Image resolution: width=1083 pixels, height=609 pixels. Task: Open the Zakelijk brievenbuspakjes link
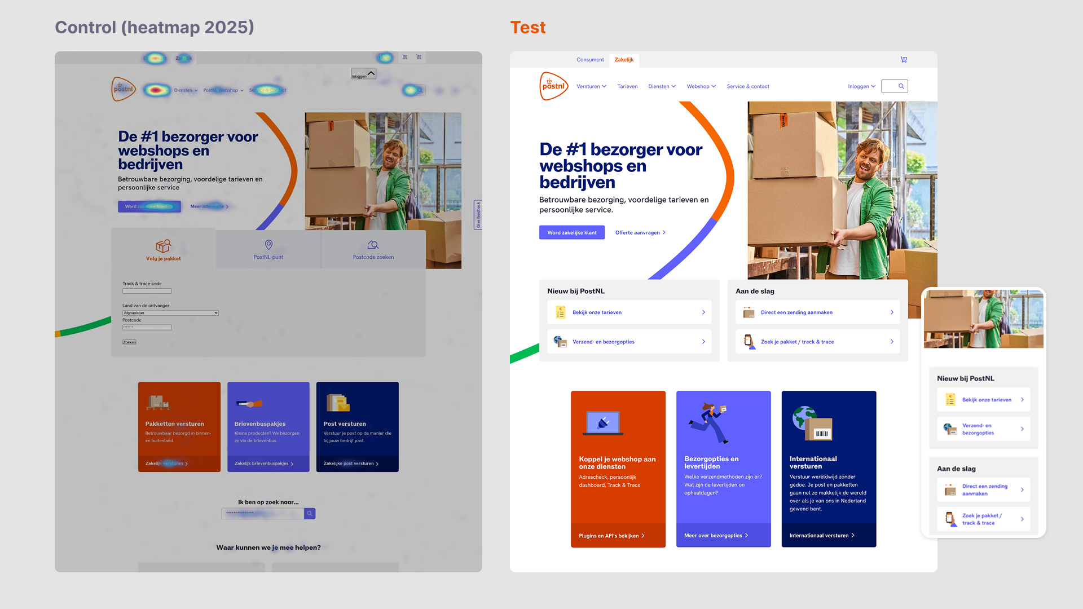pos(263,464)
